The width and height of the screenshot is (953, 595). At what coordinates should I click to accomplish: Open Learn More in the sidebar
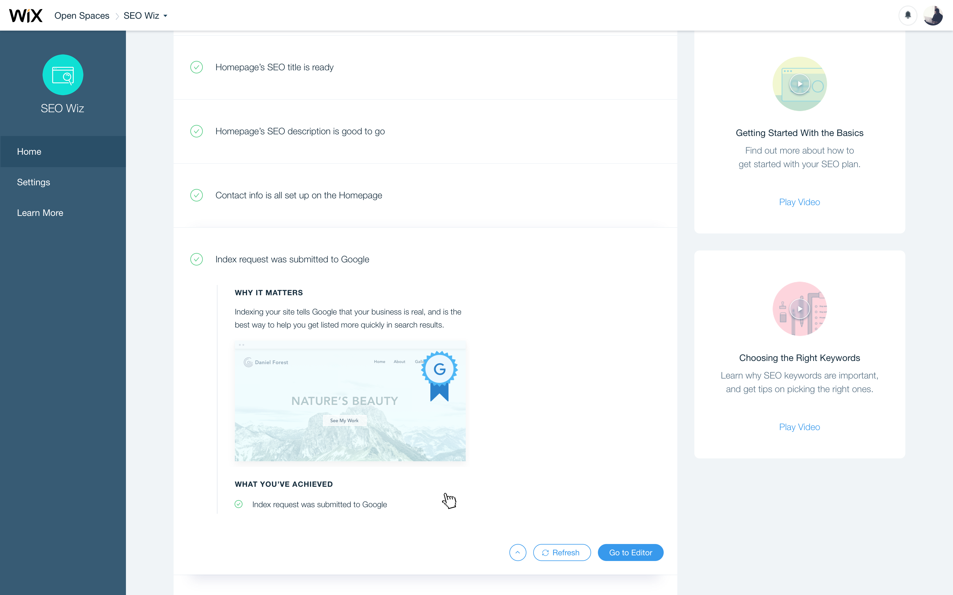(40, 213)
